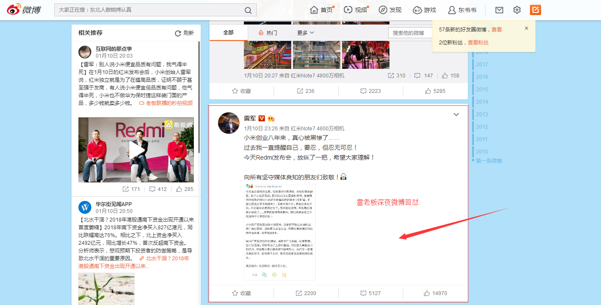The image size is (601, 305).
Task: Open the 老板联播的秒拍视频 link
Action: [166, 103]
